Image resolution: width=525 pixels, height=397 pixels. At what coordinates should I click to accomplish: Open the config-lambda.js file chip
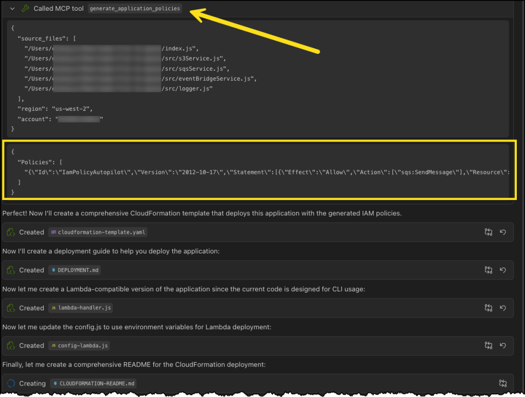(x=79, y=345)
